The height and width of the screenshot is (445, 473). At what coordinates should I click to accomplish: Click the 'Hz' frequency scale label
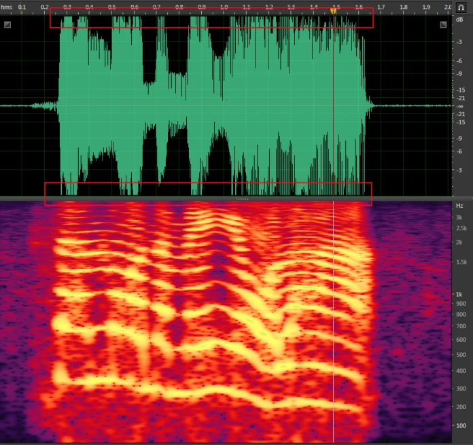(x=459, y=206)
